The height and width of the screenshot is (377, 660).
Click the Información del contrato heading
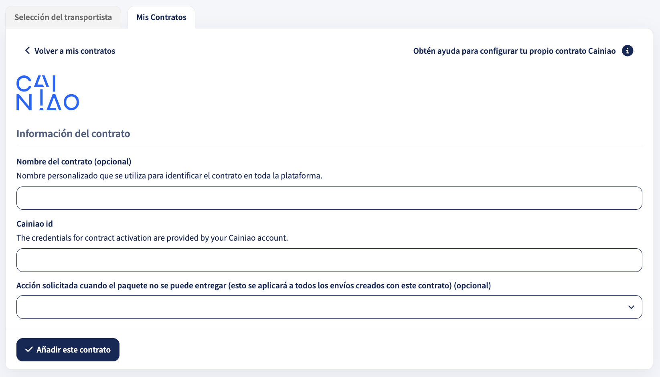pyautogui.click(x=73, y=134)
